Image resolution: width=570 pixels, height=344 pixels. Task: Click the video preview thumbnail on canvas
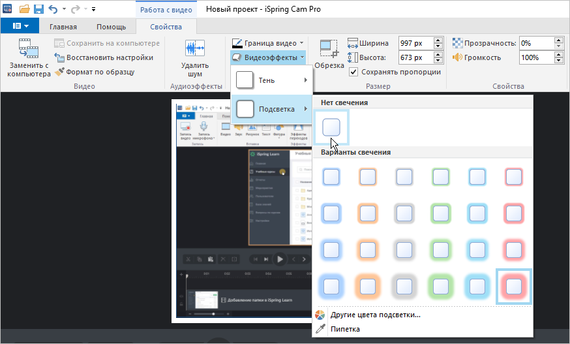click(241, 211)
